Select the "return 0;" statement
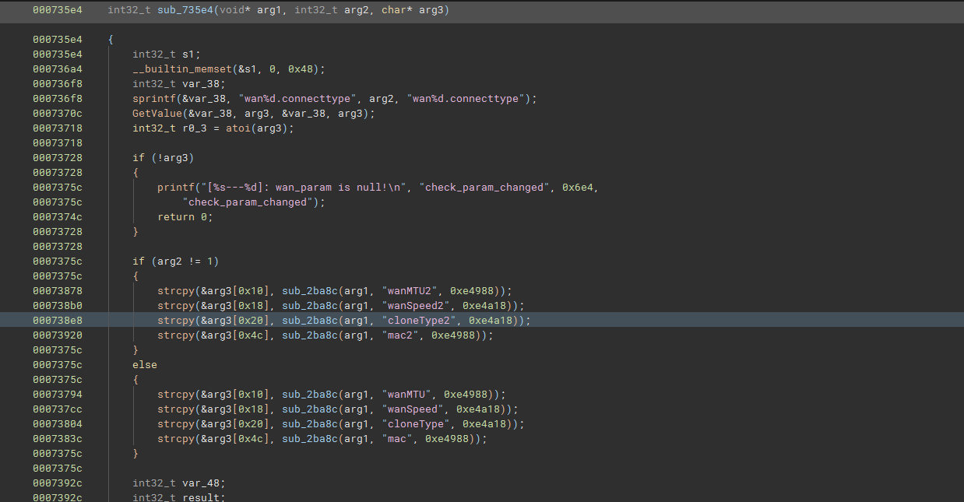 [x=185, y=216]
